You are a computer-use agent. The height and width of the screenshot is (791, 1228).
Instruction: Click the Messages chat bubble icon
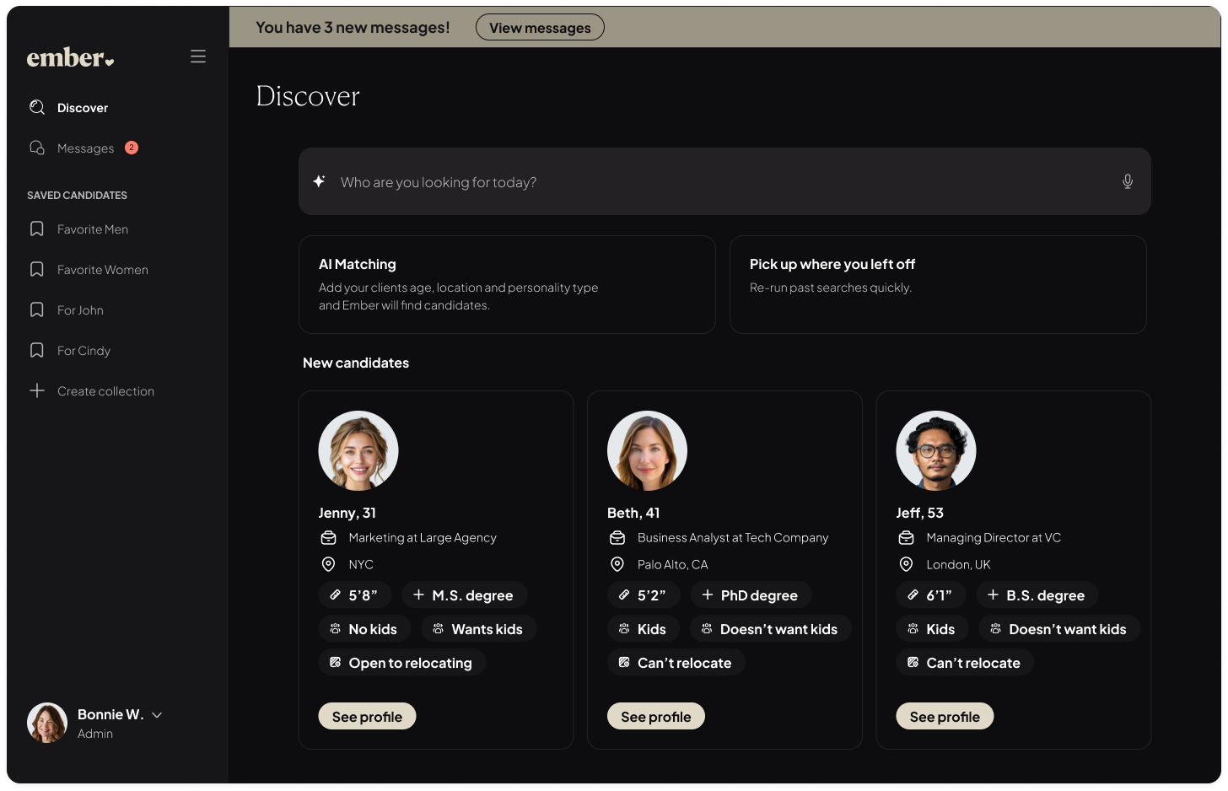coord(37,148)
